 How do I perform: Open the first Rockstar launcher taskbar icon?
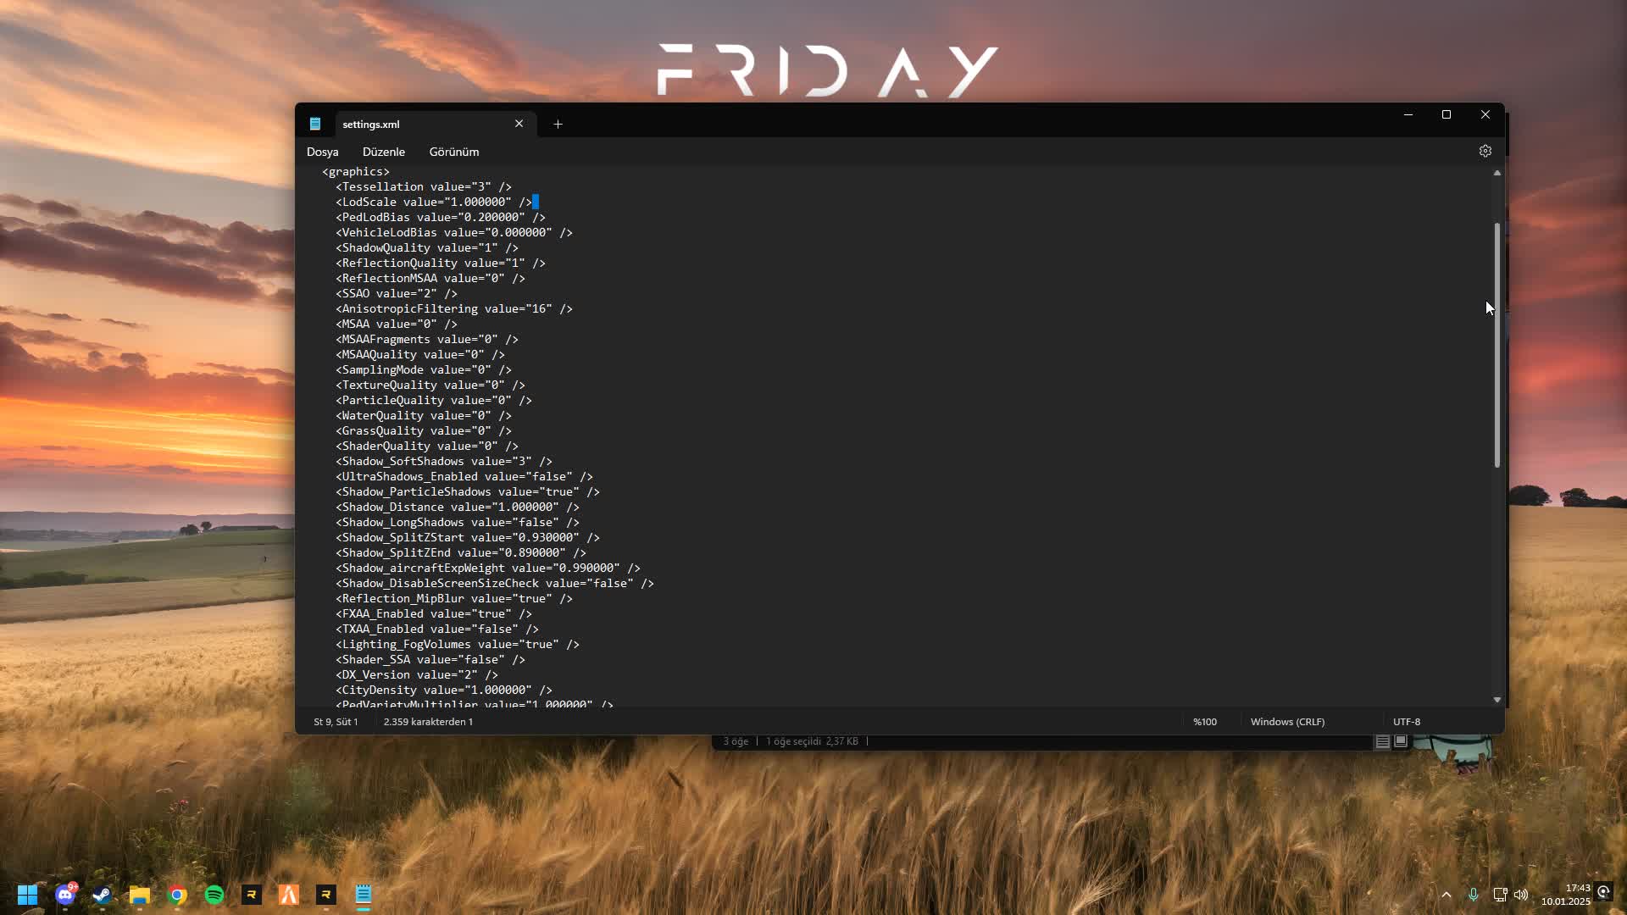pos(252,895)
